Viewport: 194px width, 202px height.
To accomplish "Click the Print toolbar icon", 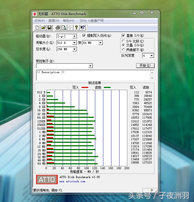I will tap(58, 27).
